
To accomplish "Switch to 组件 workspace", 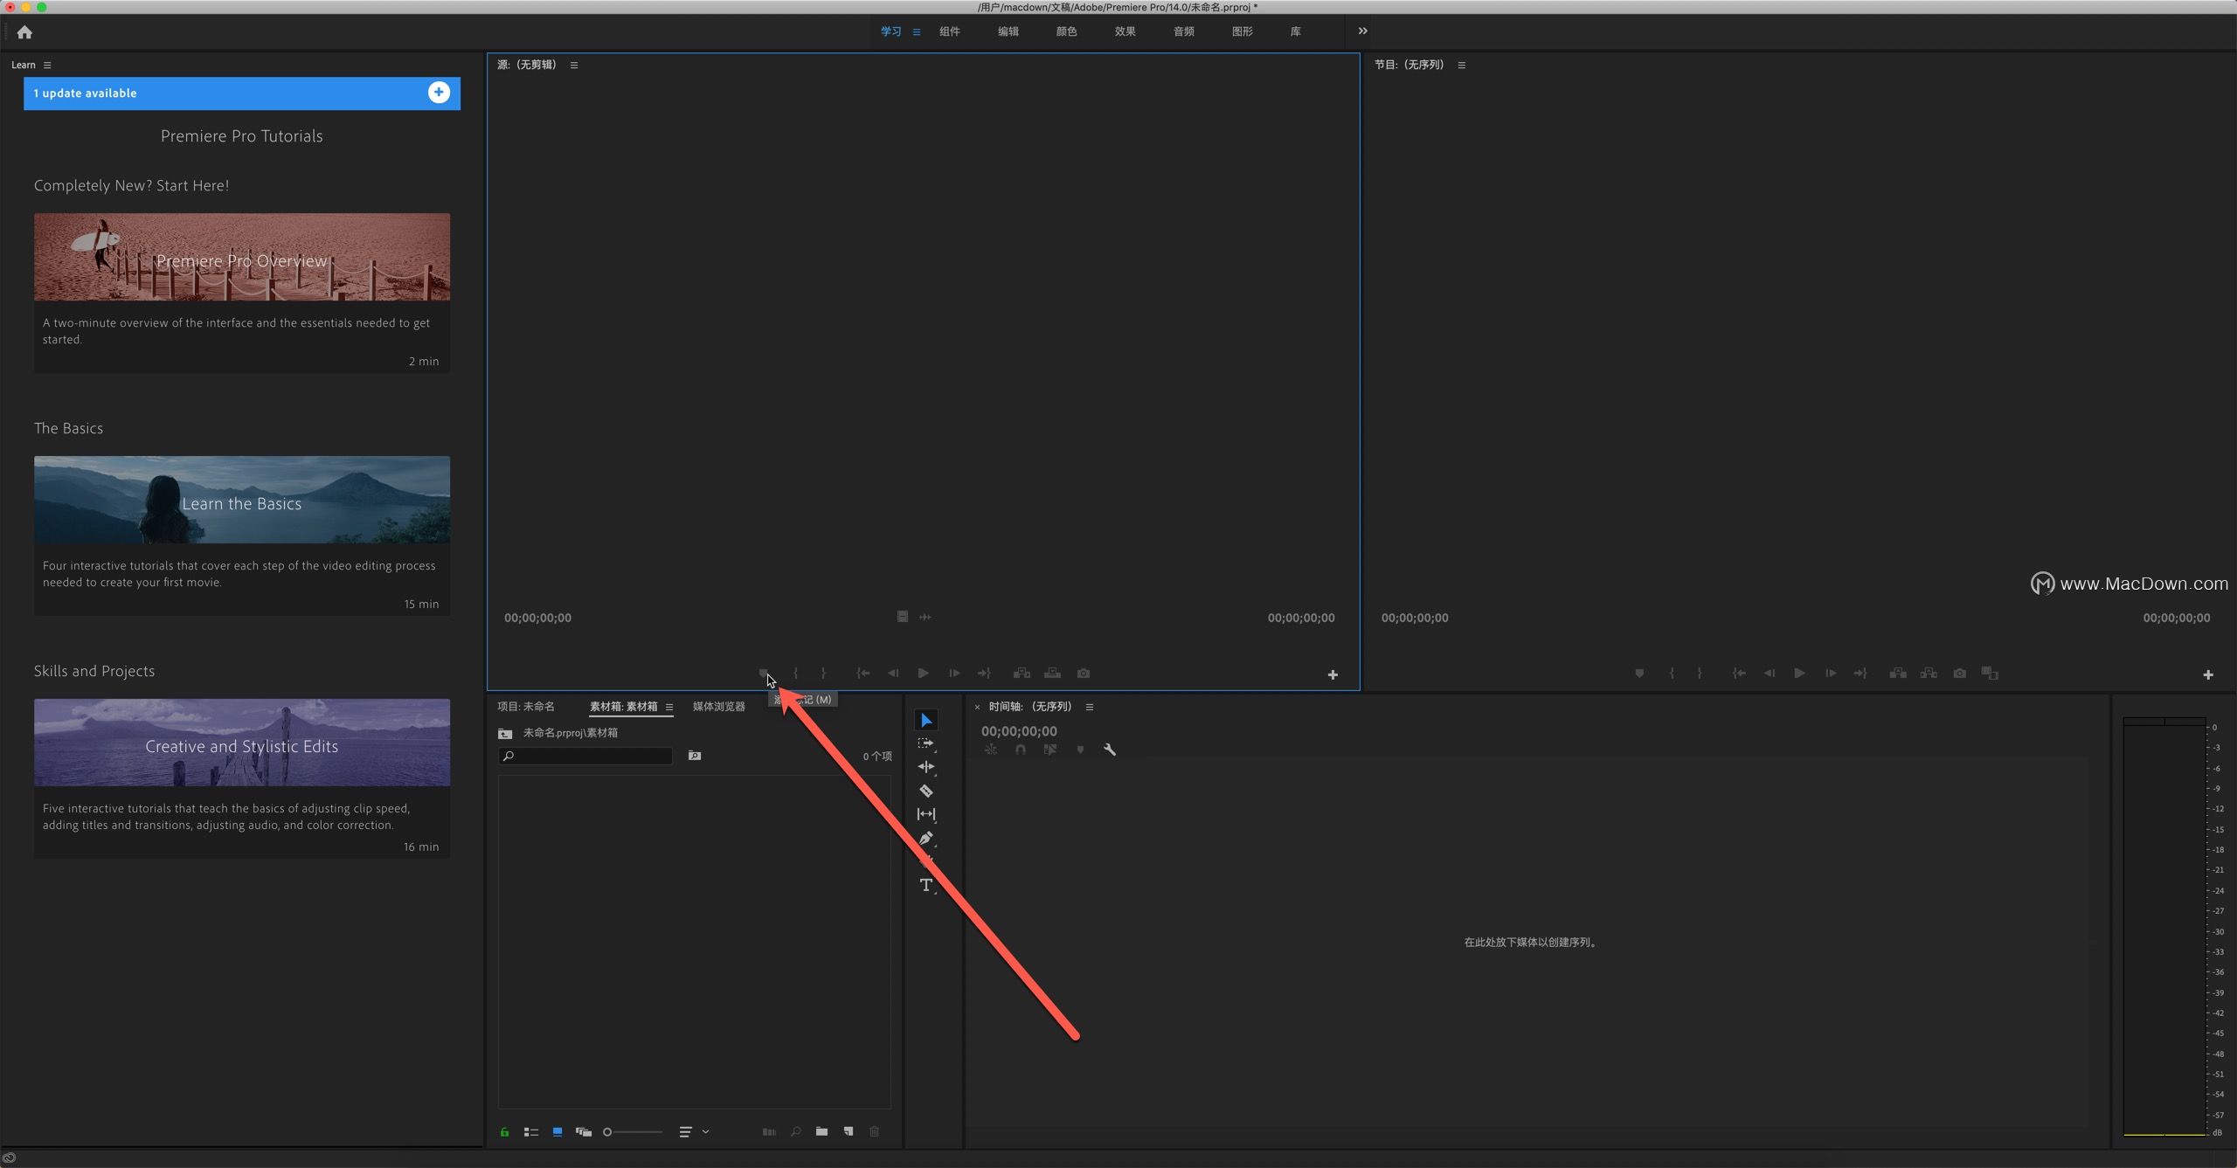I will tap(950, 31).
